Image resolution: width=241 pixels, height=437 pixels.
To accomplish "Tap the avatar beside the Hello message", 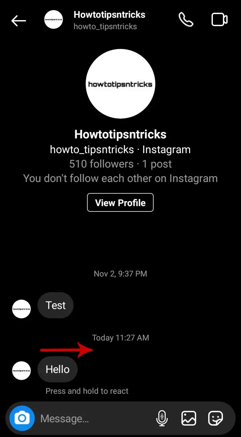I will tap(21, 371).
